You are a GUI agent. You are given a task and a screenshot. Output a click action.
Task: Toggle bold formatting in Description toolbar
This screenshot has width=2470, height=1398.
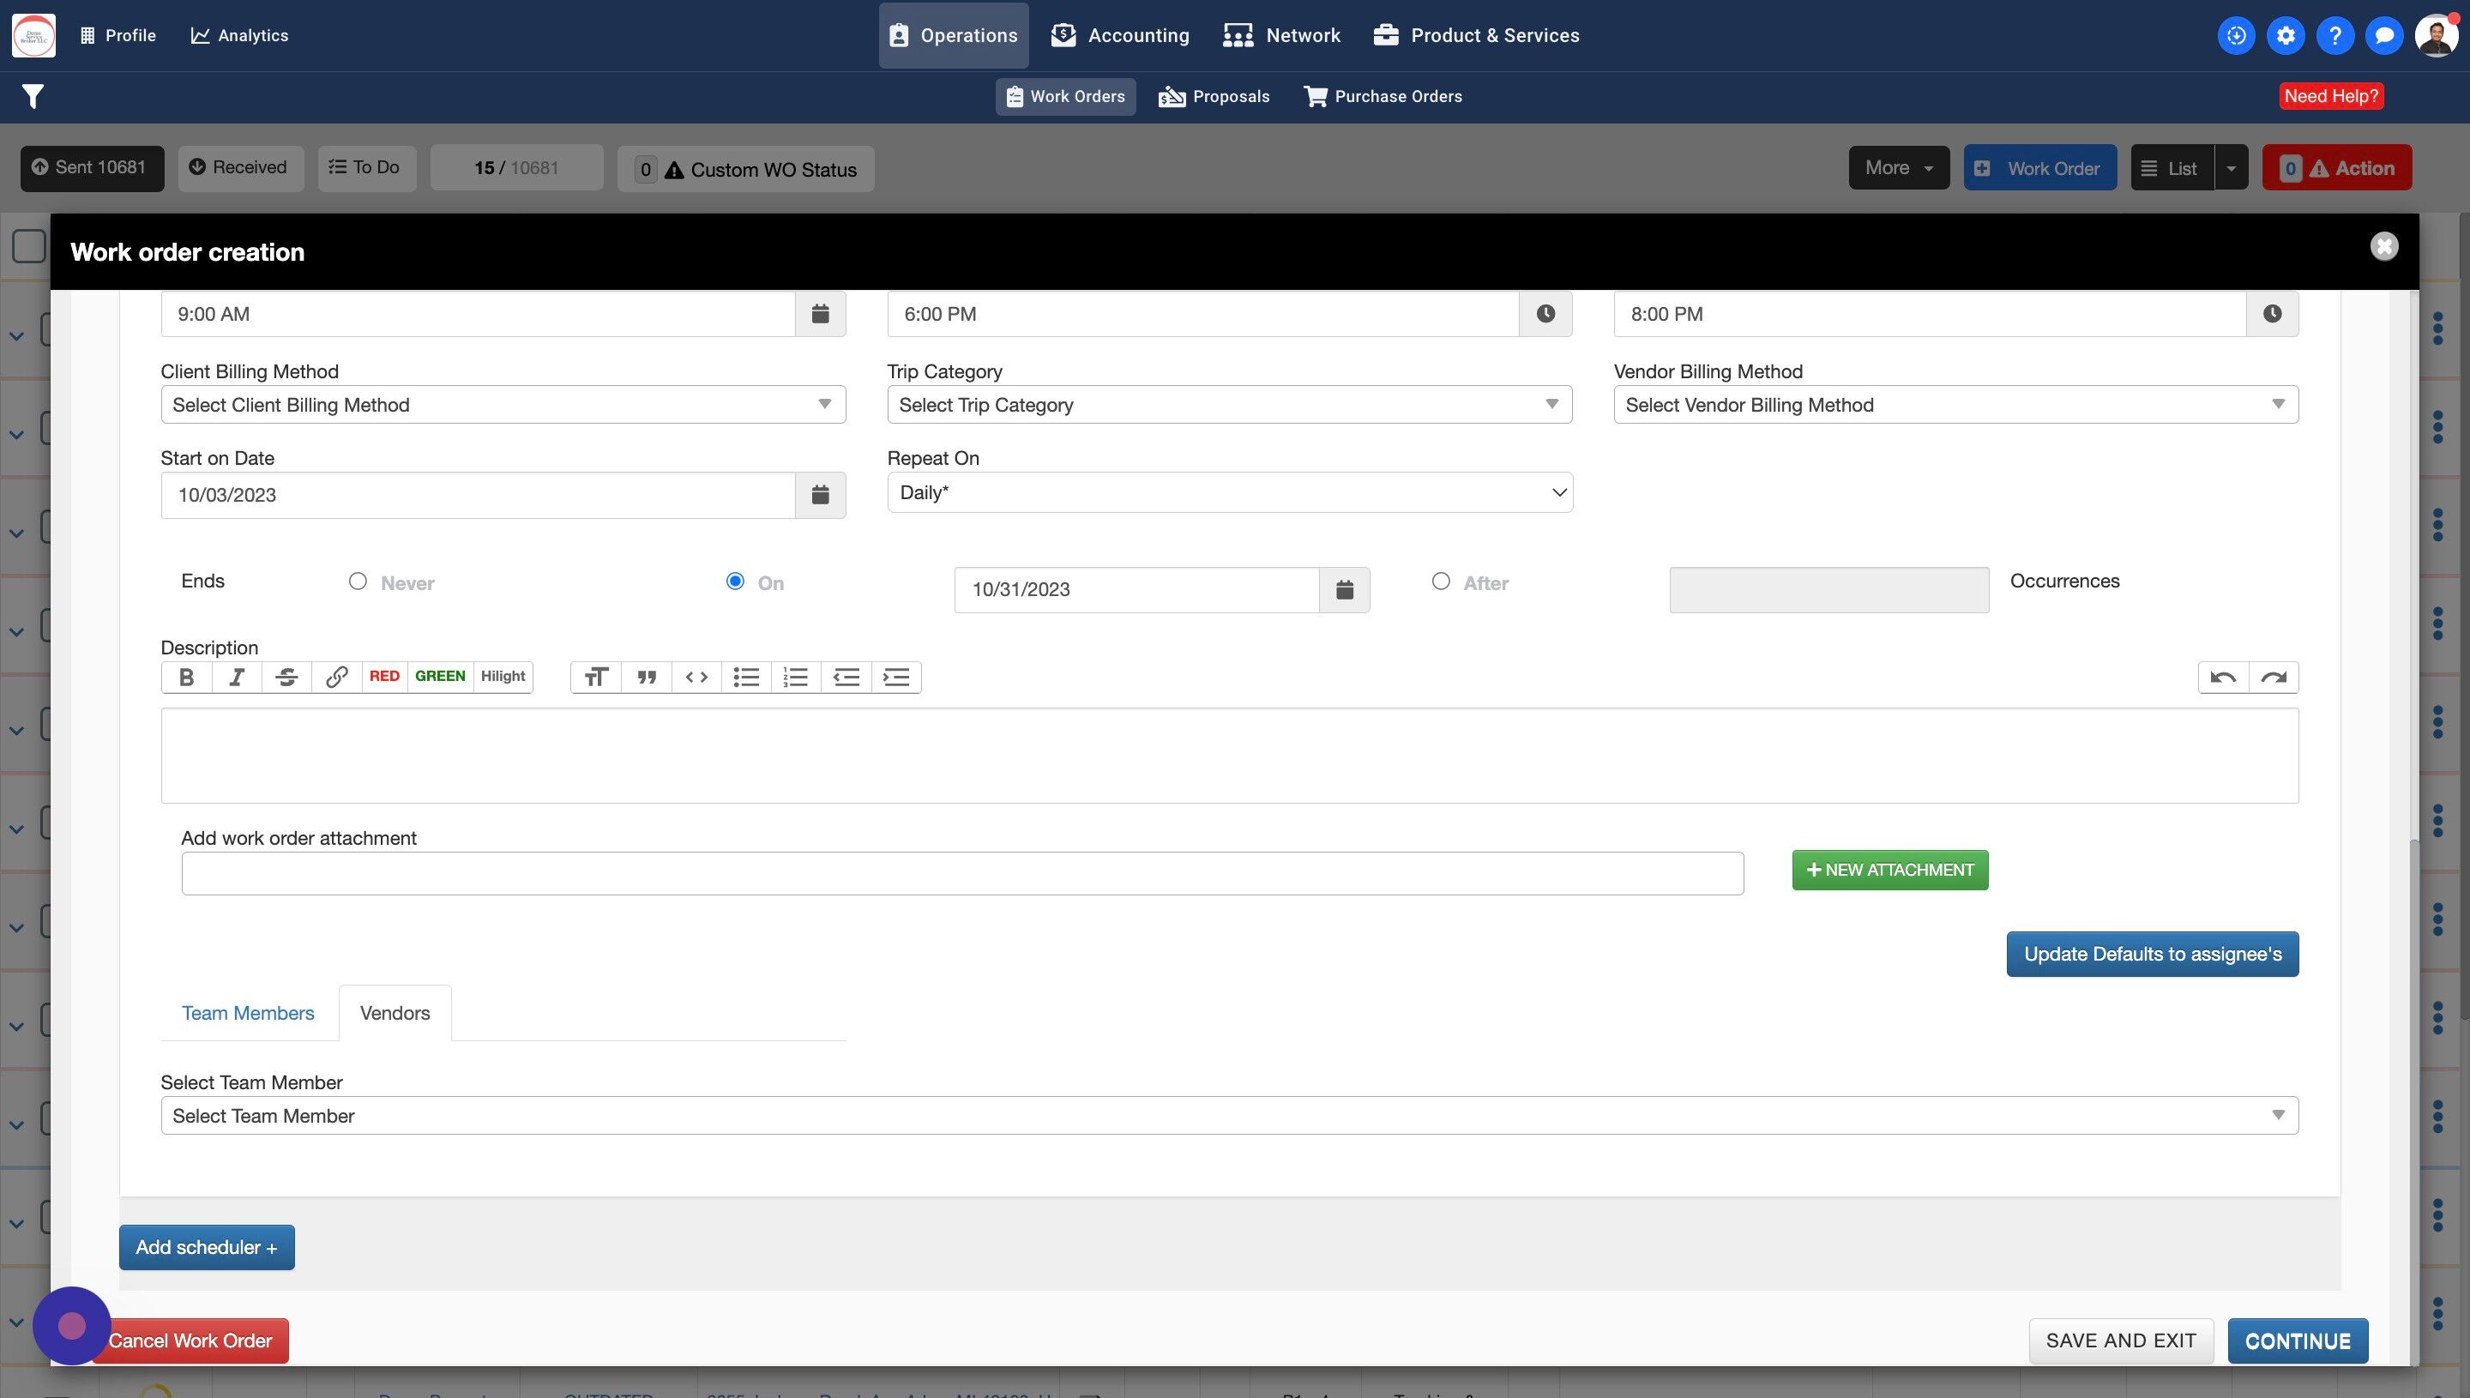point(186,677)
